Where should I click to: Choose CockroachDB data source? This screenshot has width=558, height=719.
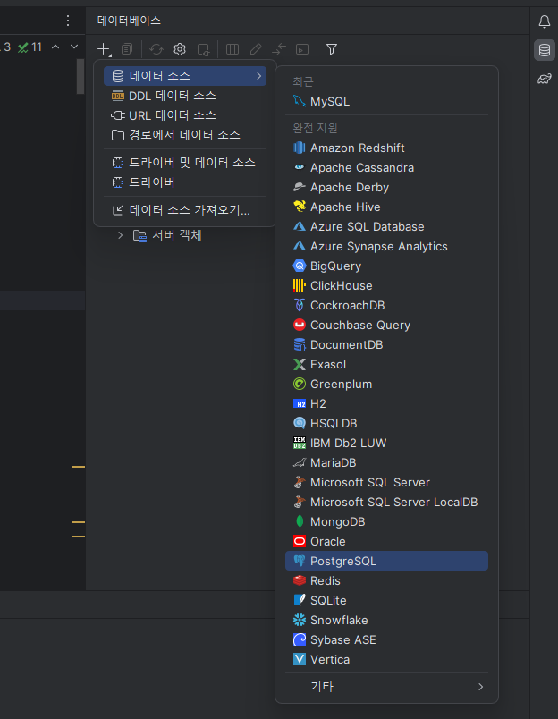tap(386, 305)
